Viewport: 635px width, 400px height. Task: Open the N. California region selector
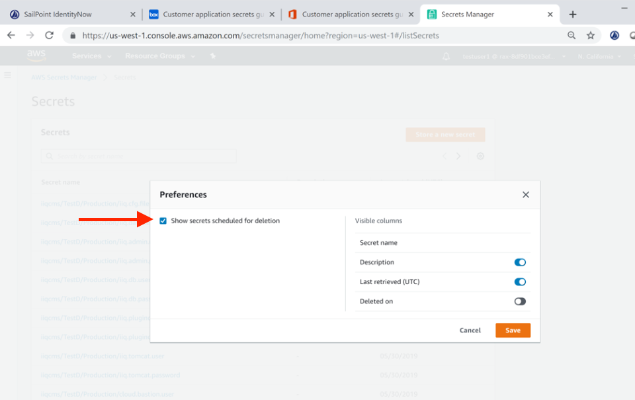click(599, 57)
